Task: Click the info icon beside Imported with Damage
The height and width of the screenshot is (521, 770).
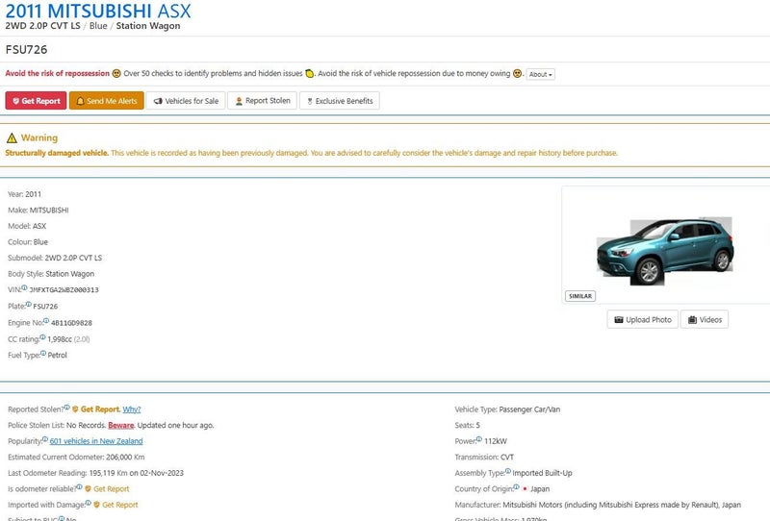Action: 89,503
